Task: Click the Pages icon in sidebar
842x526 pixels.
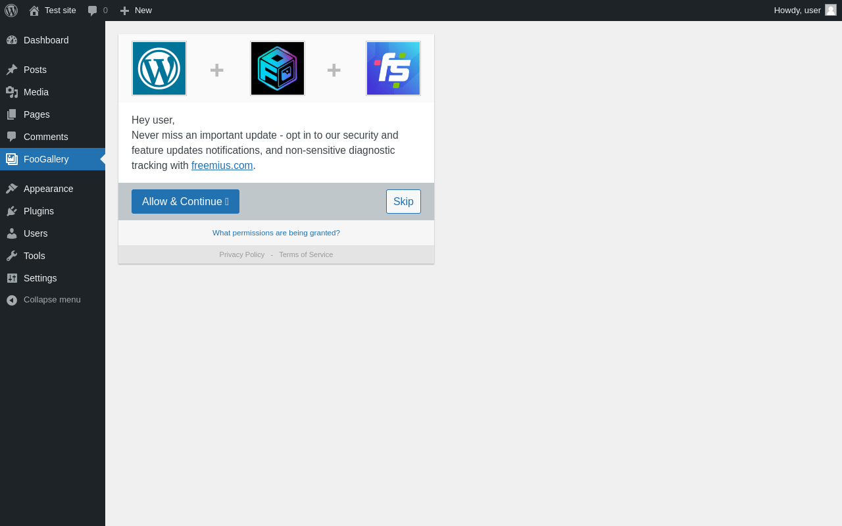Action: 12,114
